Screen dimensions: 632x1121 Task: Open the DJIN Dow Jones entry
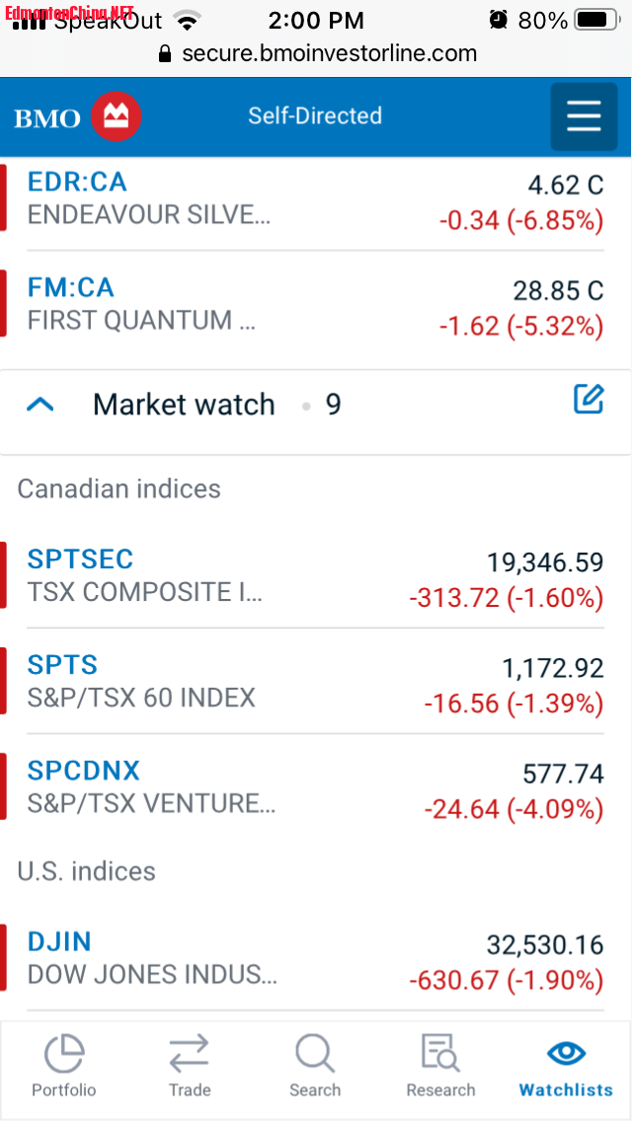(59, 941)
